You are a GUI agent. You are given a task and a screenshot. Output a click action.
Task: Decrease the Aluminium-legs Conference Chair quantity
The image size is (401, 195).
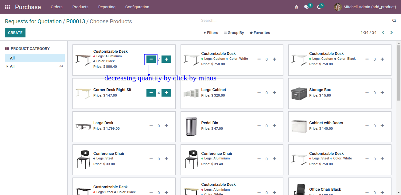coord(259,159)
